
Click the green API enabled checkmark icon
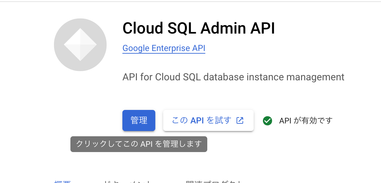coord(267,121)
